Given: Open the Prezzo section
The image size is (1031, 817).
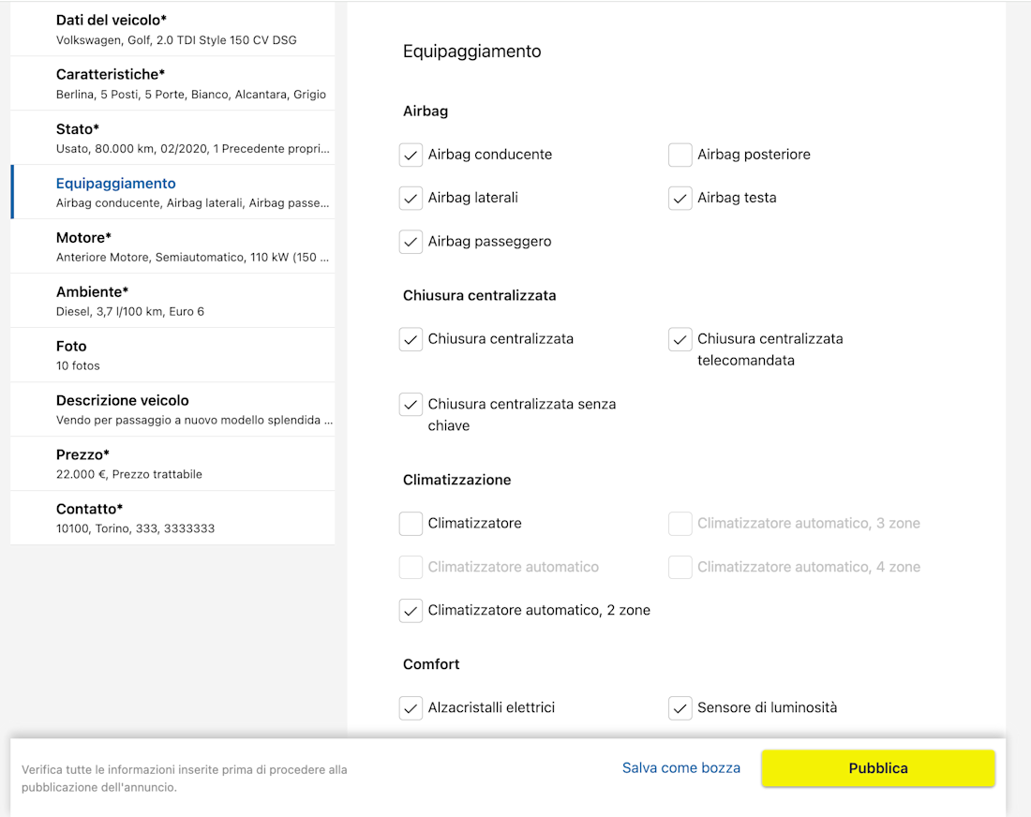Looking at the screenshot, I should click(x=172, y=464).
